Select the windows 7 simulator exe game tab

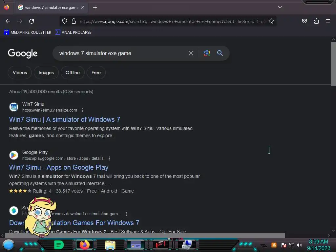[x=52, y=8]
